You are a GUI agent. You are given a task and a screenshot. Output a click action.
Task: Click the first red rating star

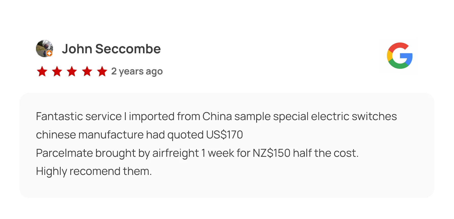coord(42,71)
